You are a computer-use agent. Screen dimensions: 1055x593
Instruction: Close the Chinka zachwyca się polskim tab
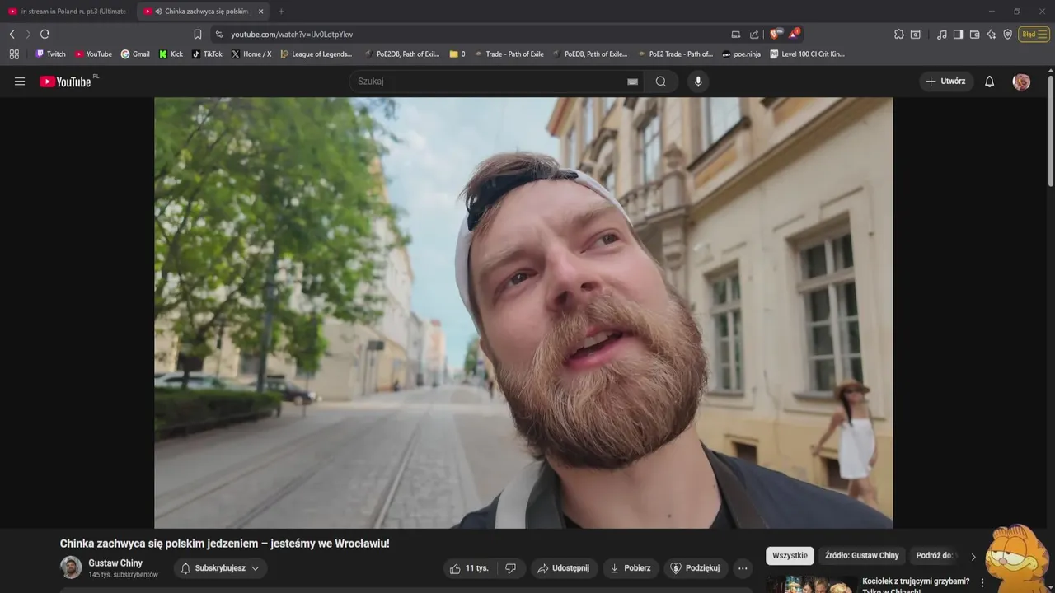pyautogui.click(x=261, y=12)
